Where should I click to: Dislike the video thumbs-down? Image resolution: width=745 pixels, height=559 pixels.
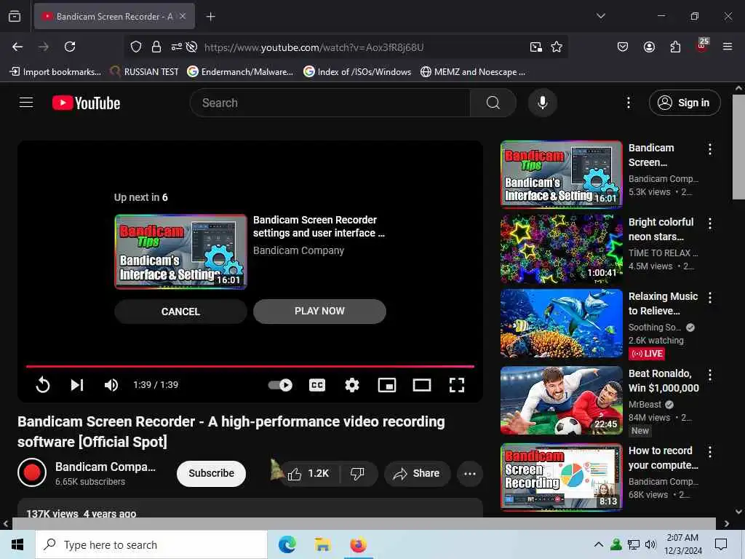pos(358,473)
